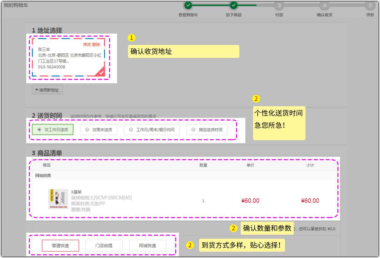Click 删除 link on address card
This screenshot has height=258, width=380.
pos(96,45)
